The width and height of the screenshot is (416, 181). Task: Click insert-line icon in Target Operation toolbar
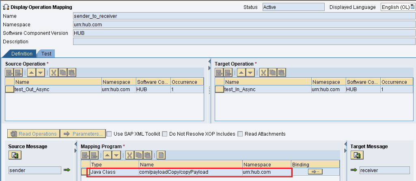coord(219,72)
